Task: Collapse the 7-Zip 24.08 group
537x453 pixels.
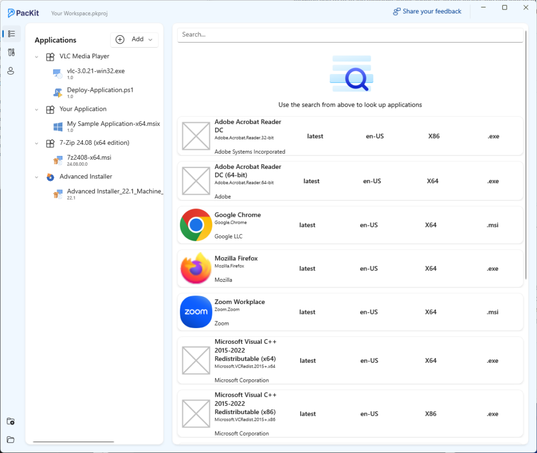Action: tap(36, 143)
